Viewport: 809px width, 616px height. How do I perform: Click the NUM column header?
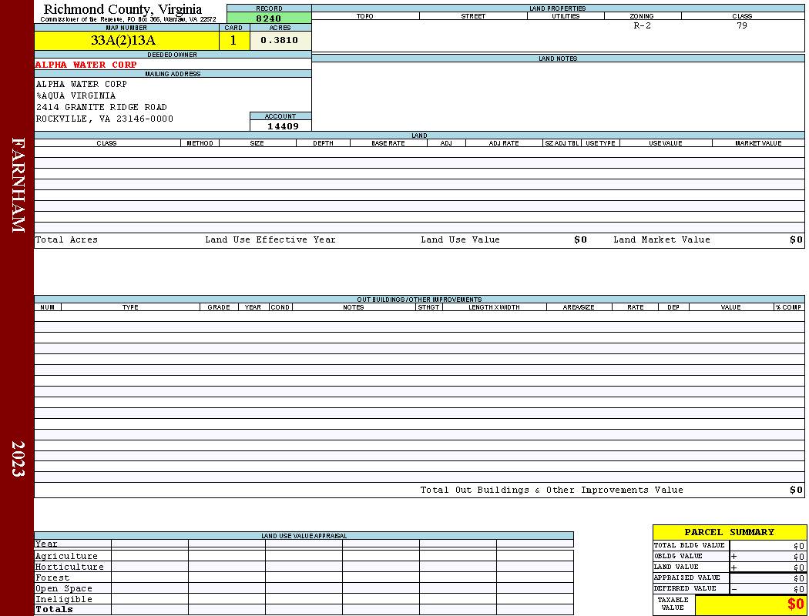(48, 307)
